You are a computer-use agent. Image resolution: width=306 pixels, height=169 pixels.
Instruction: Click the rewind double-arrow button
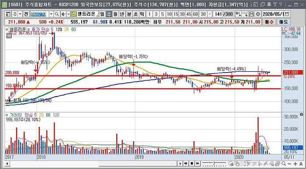click(x=186, y=163)
